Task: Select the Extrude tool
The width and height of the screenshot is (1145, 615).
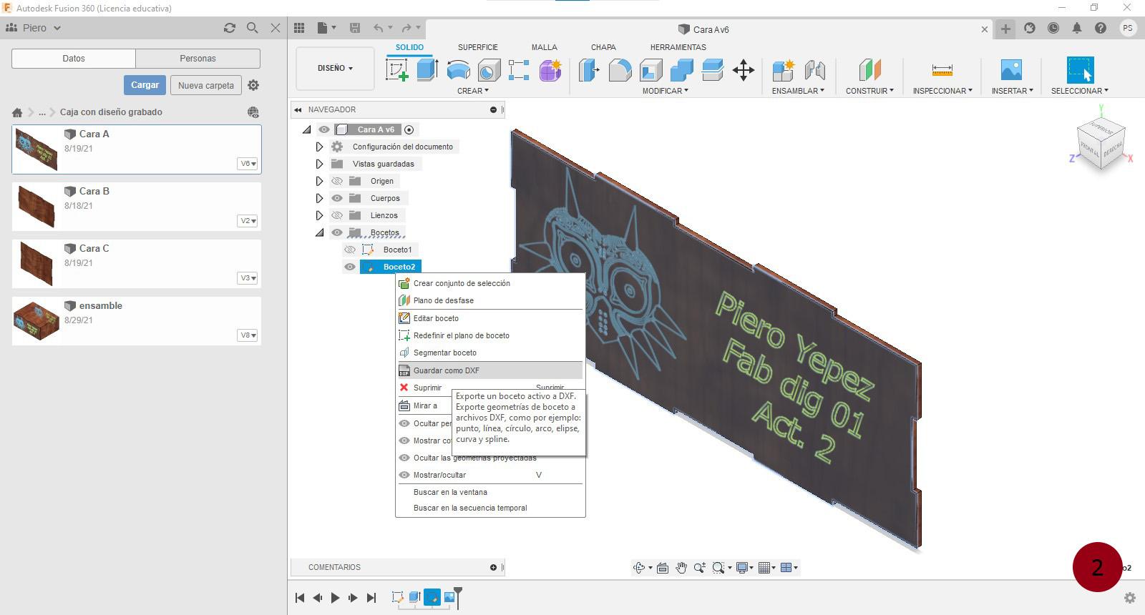Action: 428,70
